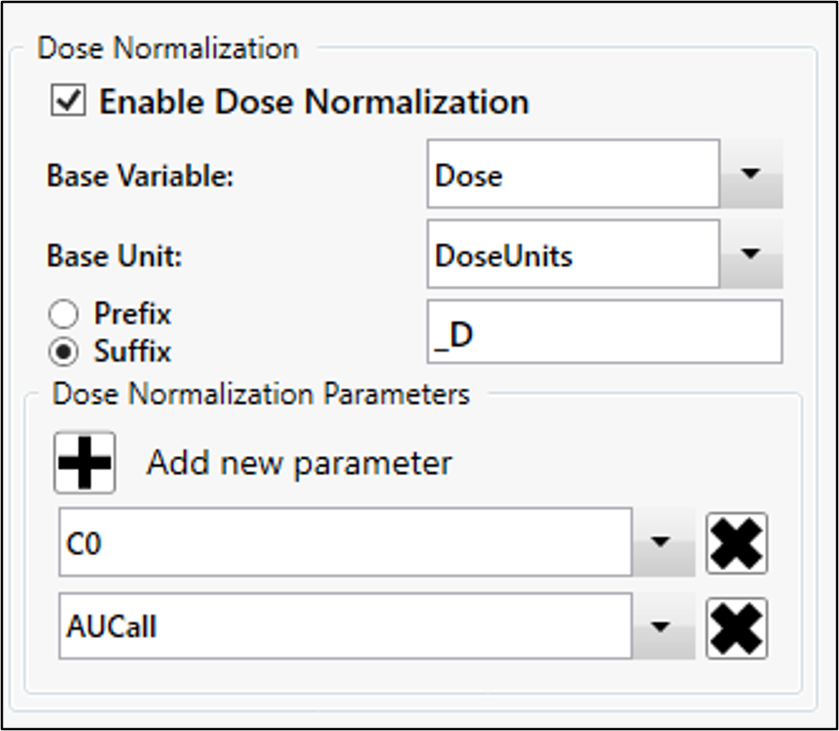This screenshot has width=839, height=731.
Task: Open the Base Unit dropdown showing DoseUnits
Action: tap(578, 254)
